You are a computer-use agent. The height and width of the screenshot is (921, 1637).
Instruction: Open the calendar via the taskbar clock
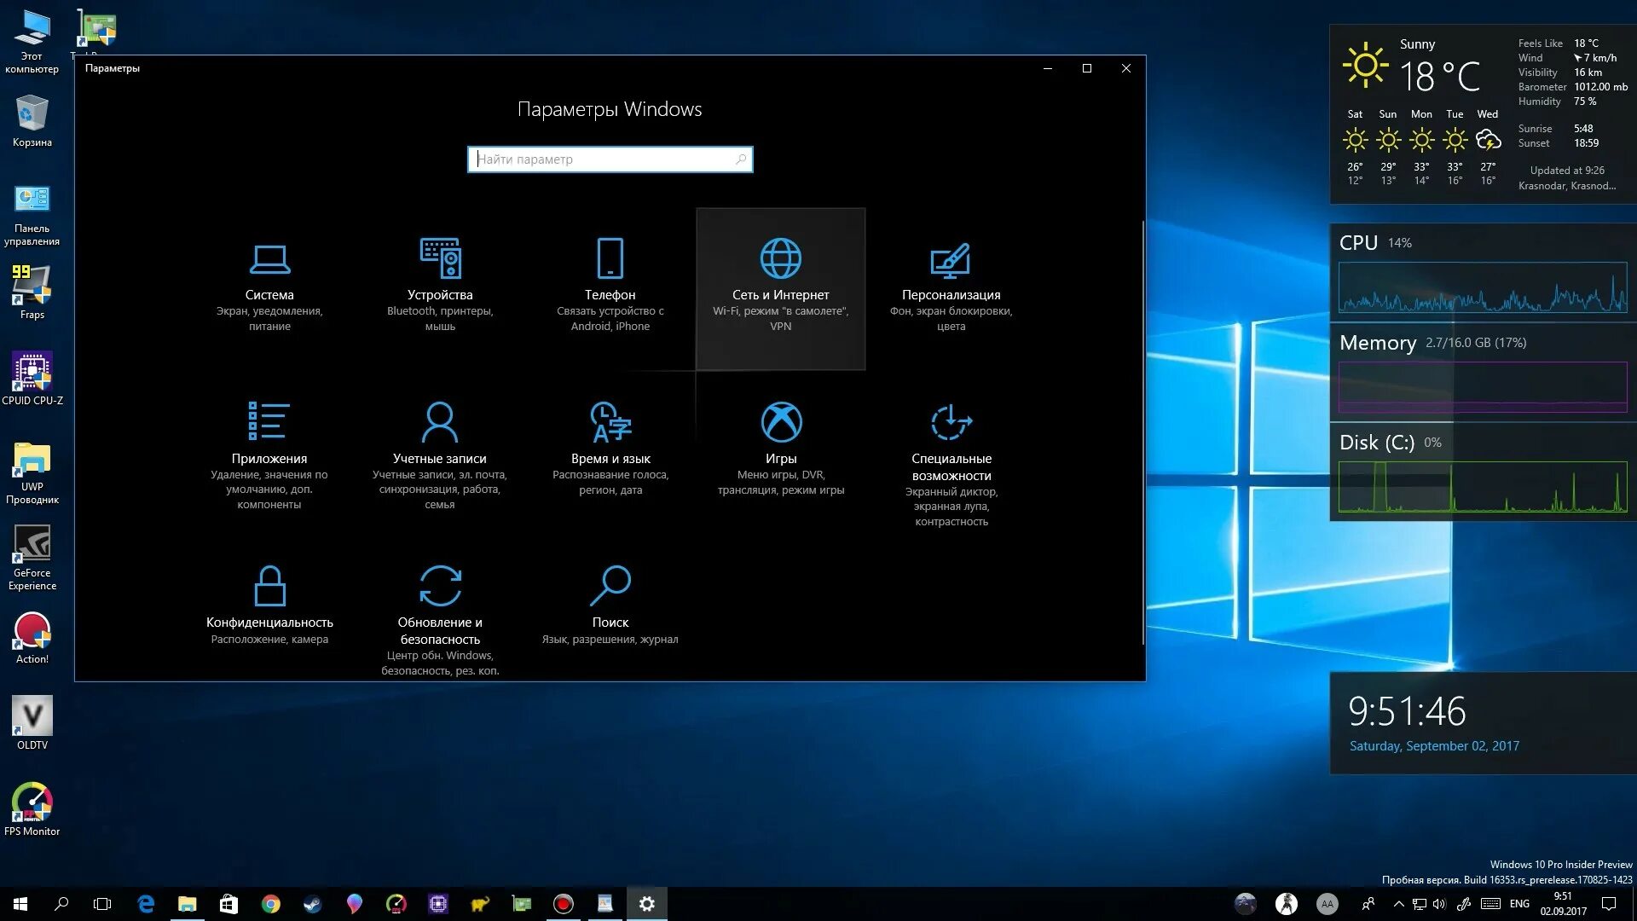(x=1565, y=904)
